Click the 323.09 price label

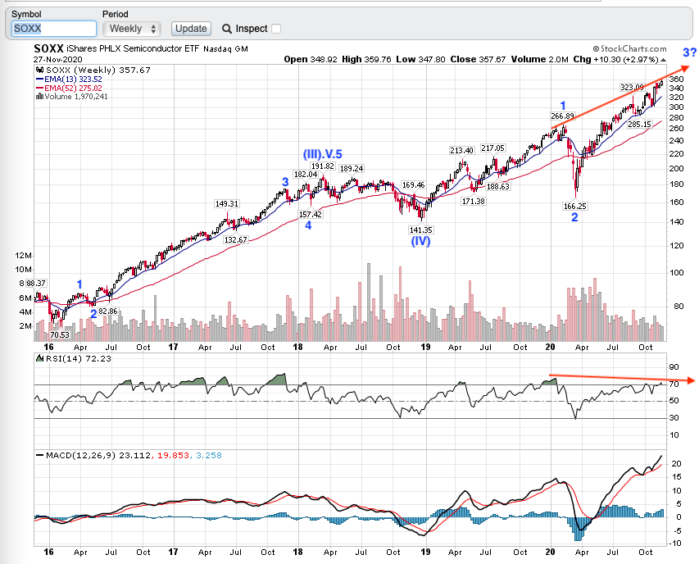pos(632,86)
